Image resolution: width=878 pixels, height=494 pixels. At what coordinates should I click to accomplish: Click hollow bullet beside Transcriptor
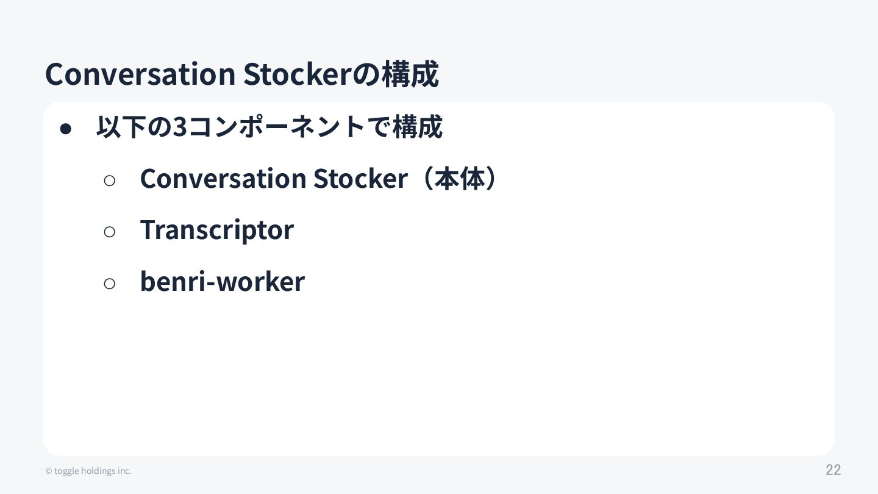click(x=110, y=231)
